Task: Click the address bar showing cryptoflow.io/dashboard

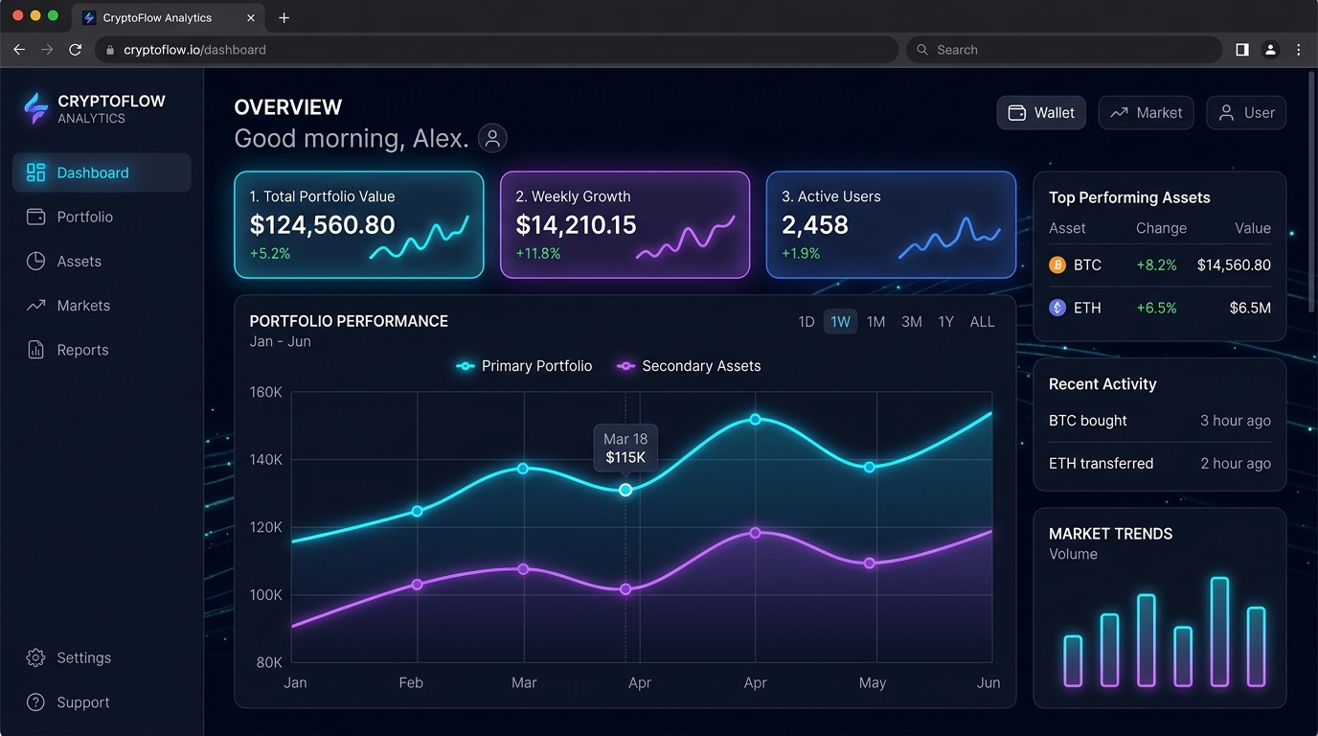Action: coord(496,50)
